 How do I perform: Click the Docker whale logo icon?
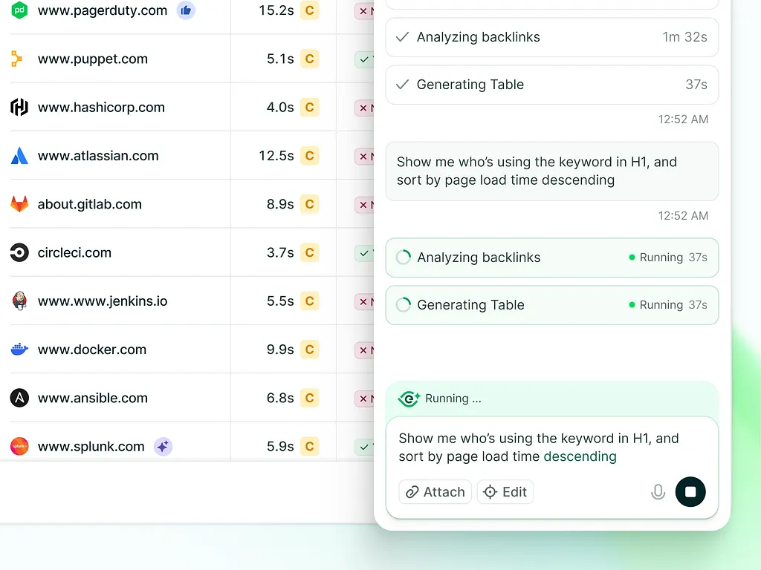pyautogui.click(x=19, y=349)
